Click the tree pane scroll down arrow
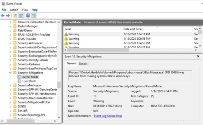 pos(59,117)
